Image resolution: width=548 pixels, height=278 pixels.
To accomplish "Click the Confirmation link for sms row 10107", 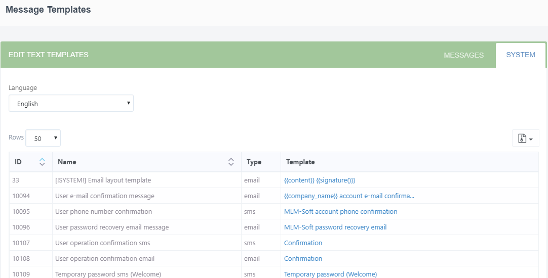I will click(x=303, y=243).
